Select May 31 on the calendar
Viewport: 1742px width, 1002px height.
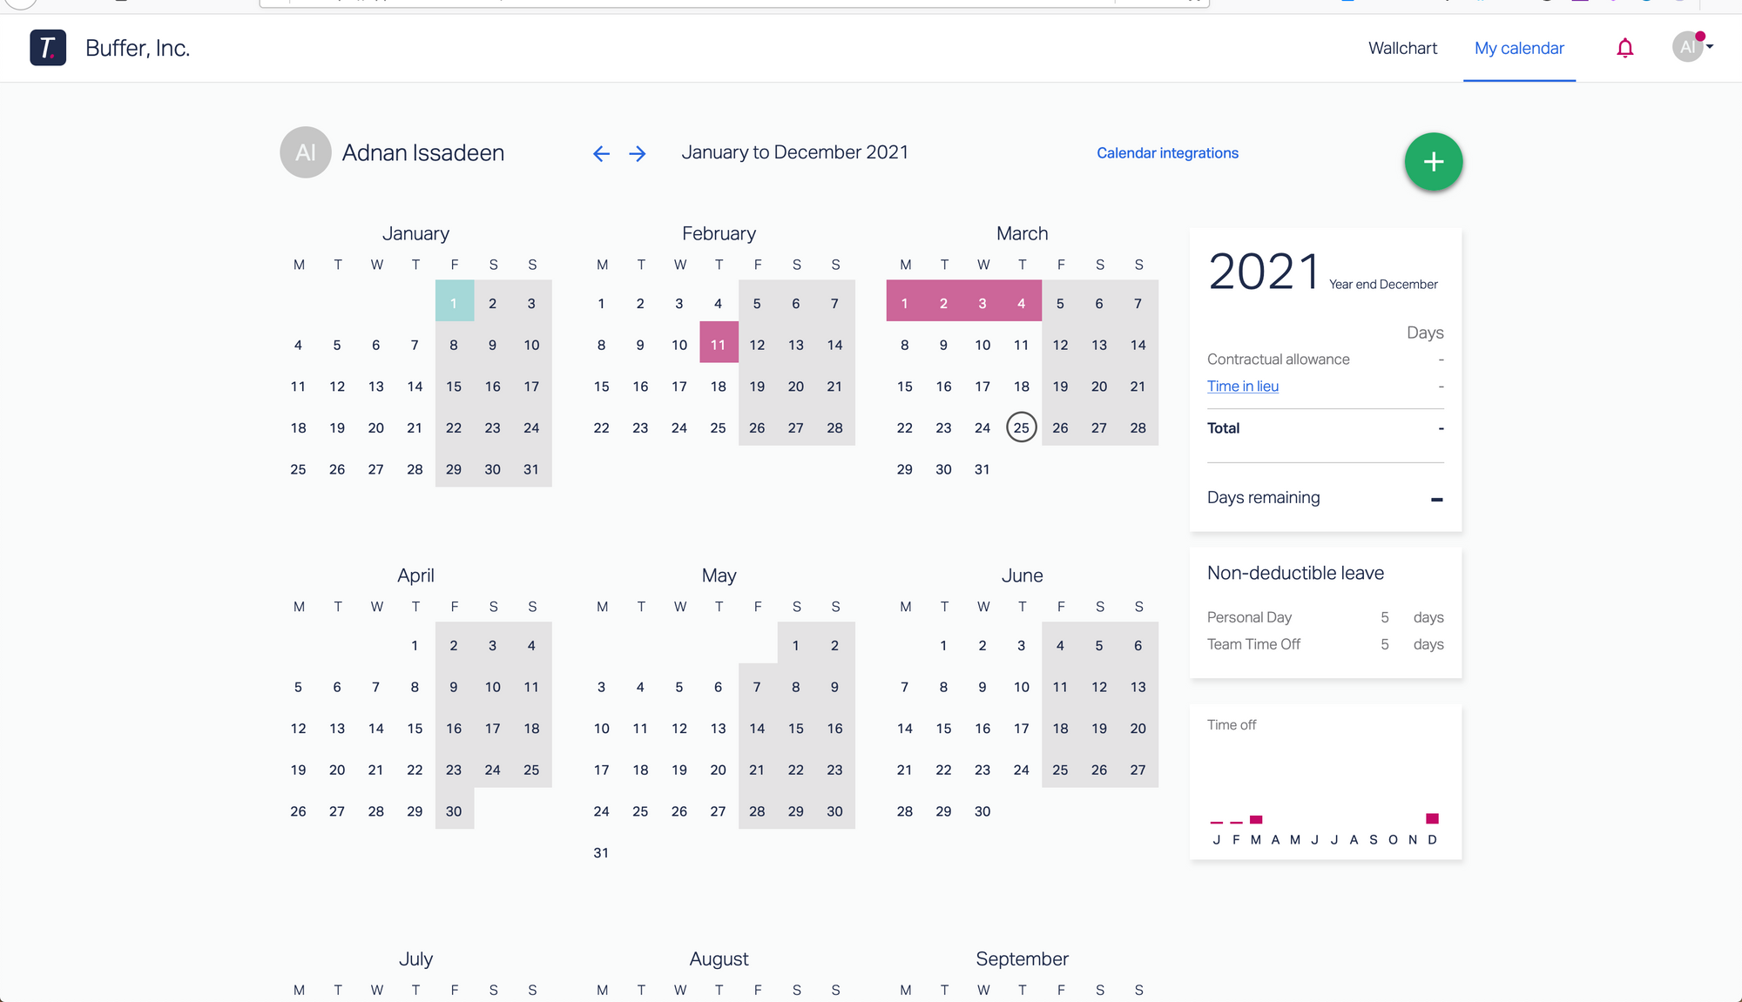601,852
